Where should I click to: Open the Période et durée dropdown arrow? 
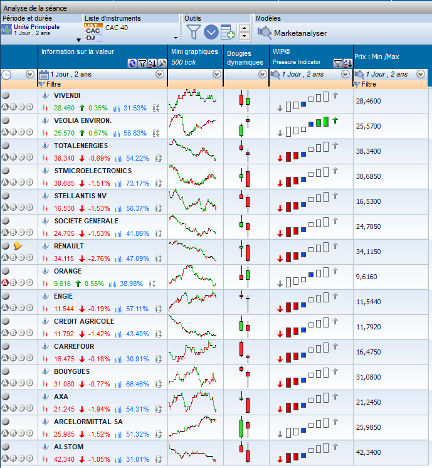78,40
